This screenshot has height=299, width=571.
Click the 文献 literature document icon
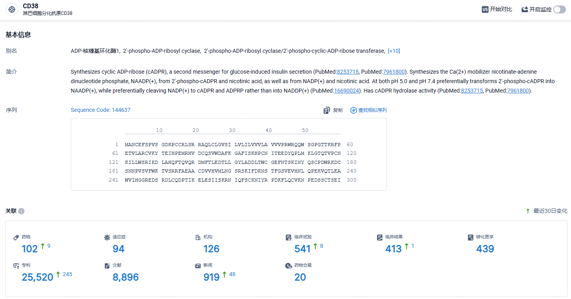point(107,266)
